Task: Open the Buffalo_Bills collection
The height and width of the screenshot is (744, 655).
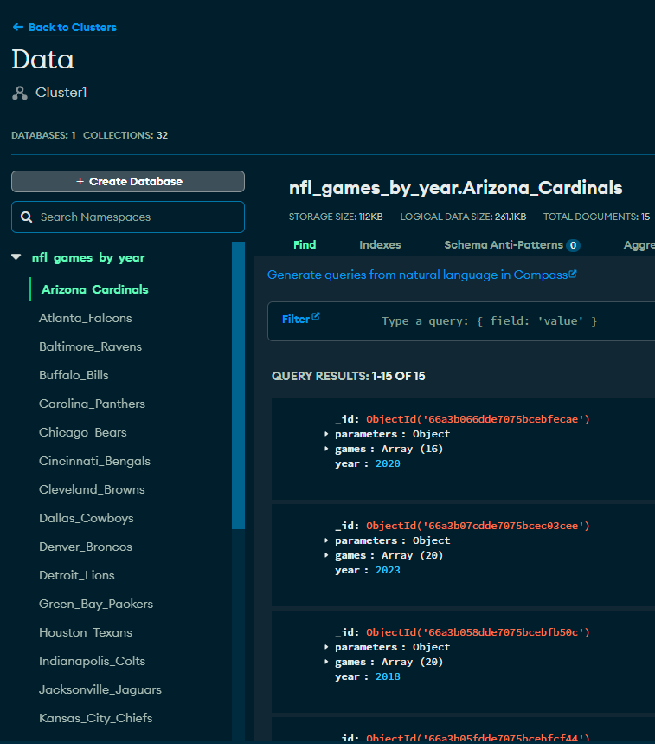Action: [74, 375]
